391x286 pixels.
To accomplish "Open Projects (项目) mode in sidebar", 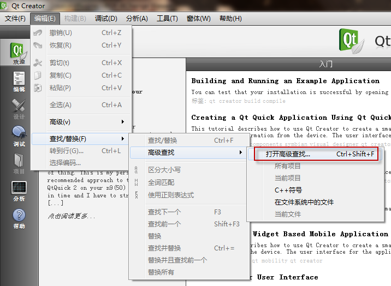I will coord(19,164).
